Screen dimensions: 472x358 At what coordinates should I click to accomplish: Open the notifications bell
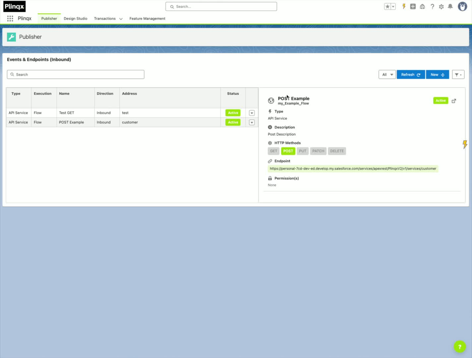pyautogui.click(x=450, y=6)
